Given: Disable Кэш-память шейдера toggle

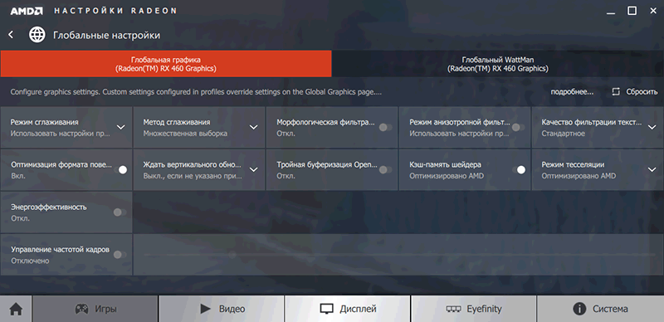Looking at the screenshot, I should 518,169.
